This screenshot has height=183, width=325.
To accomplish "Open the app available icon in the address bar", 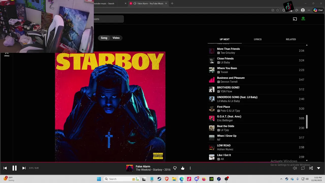I will click(273, 10).
